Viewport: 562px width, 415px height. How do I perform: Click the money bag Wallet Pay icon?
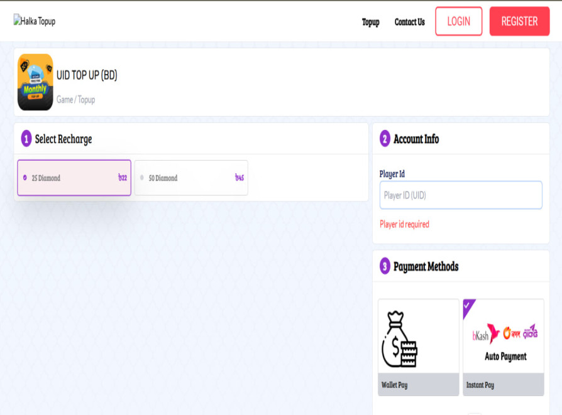[400, 339]
